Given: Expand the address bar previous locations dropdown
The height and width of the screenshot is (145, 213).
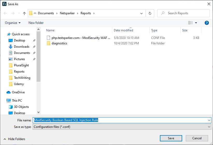Looking at the screenshot, I should 141,13.
